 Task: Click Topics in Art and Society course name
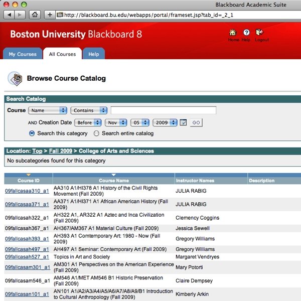[82, 257]
